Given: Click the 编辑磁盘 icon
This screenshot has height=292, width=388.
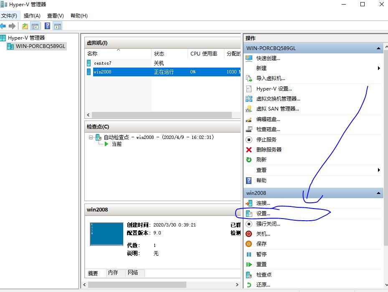Looking at the screenshot, I should coord(249,119).
